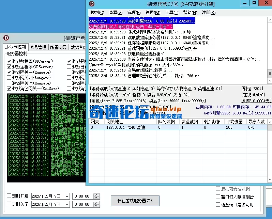272x219 pixels.
Task: Click the 平均流量 column header
Action: 236,122
